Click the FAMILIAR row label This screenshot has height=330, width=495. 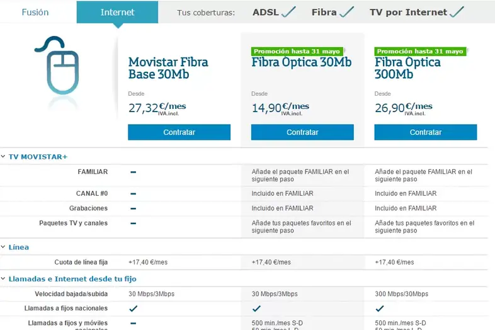(x=93, y=172)
